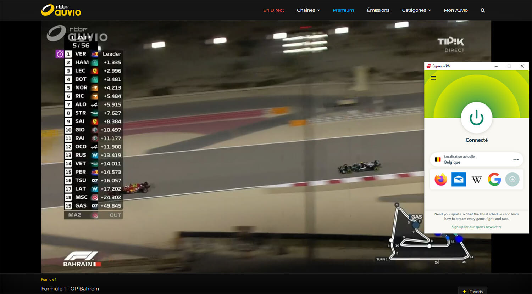
Task: Toggle the ExpressVPN power button off
Action: click(476, 118)
